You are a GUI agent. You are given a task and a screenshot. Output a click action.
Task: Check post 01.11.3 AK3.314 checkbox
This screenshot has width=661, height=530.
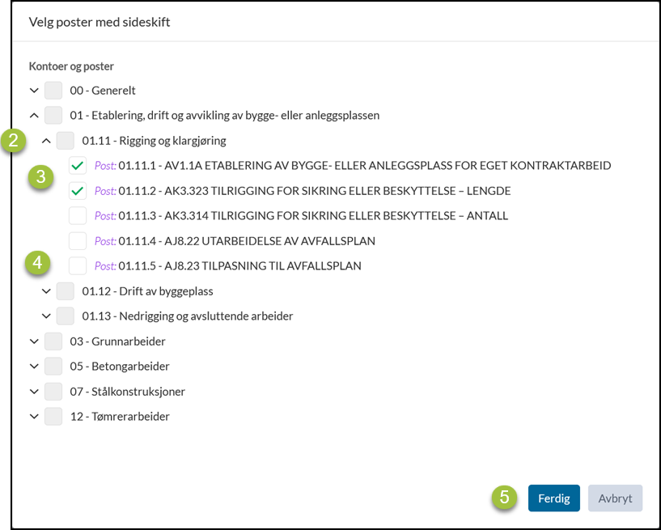point(78,216)
